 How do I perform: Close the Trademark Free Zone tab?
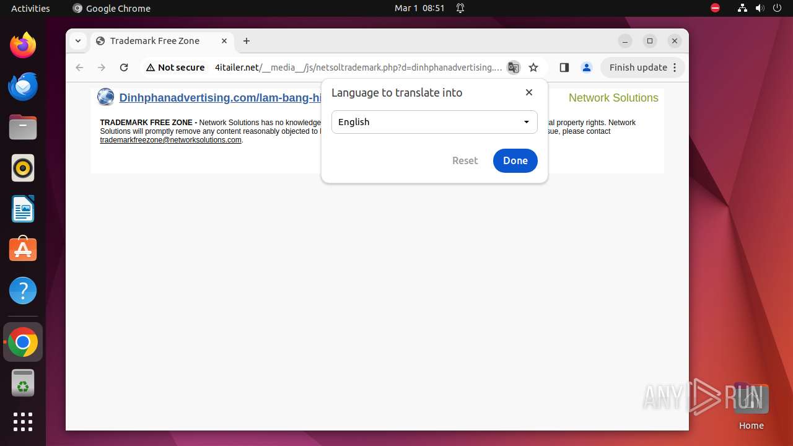pyautogui.click(x=224, y=41)
